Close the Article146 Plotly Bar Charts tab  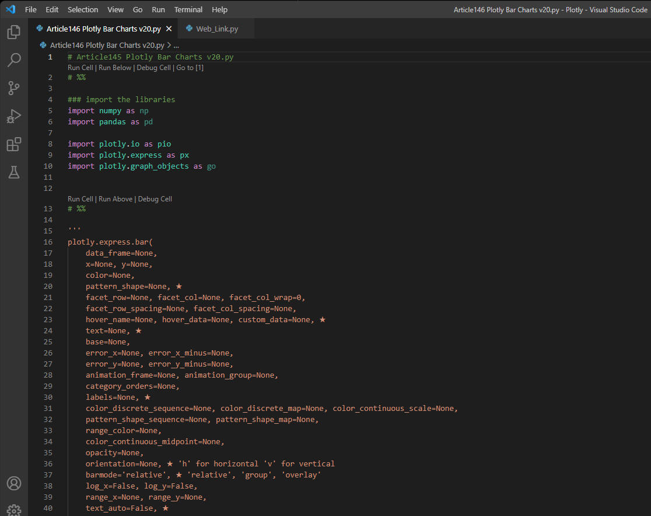[x=169, y=29]
